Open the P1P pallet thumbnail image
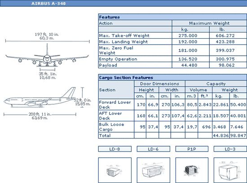Screen dimensions: 247x183 (192, 170)
